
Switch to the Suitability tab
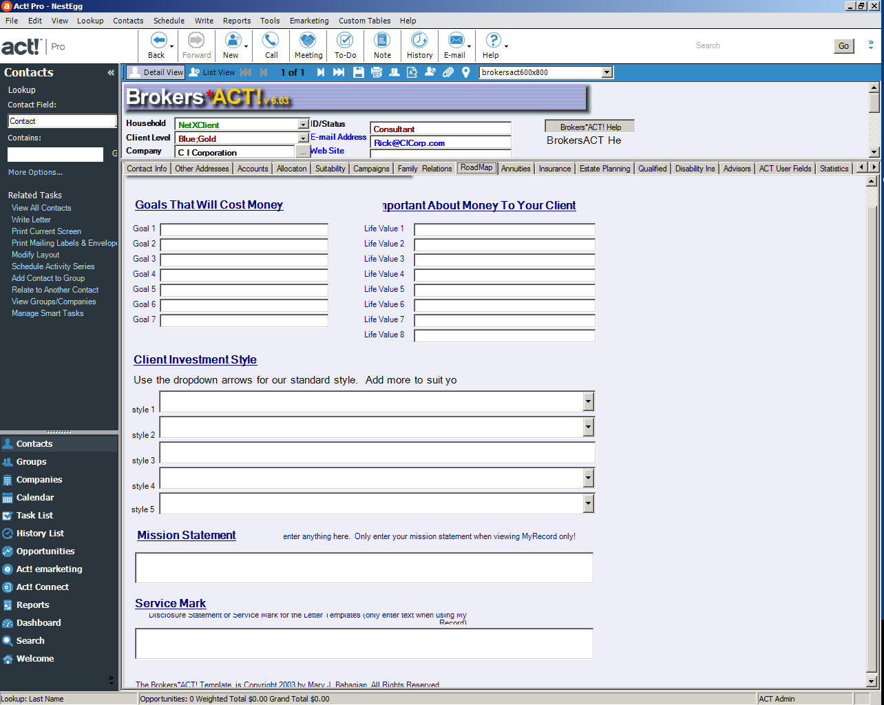(330, 169)
